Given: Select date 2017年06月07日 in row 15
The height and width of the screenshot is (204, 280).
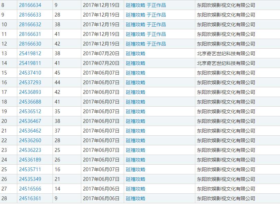Looking at the screenshot, I should (x=101, y=73).
